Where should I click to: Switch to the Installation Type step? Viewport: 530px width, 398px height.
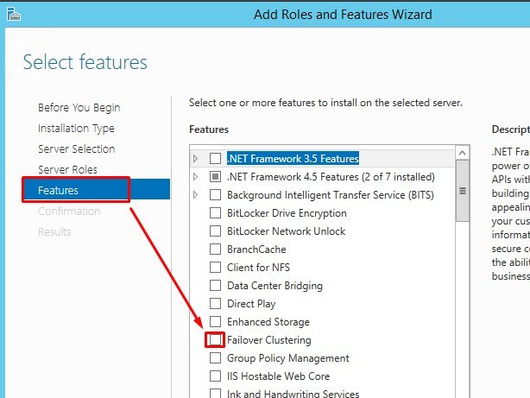[76, 129]
